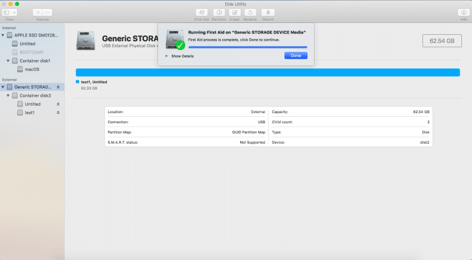472x260 pixels.
Task: Click the External location value
Action: click(258, 111)
